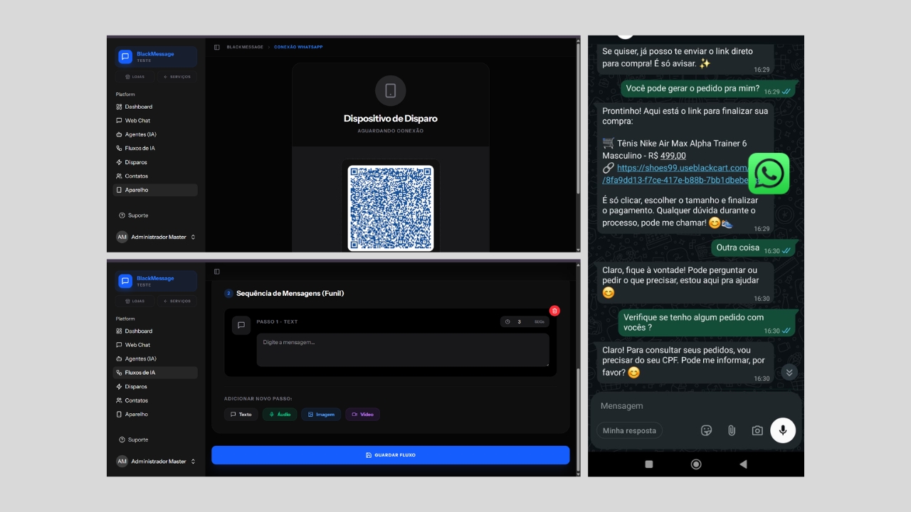Click the 'Você pode gerar o pedido pra mim?' message
The width and height of the screenshot is (911, 512).
pos(707,90)
